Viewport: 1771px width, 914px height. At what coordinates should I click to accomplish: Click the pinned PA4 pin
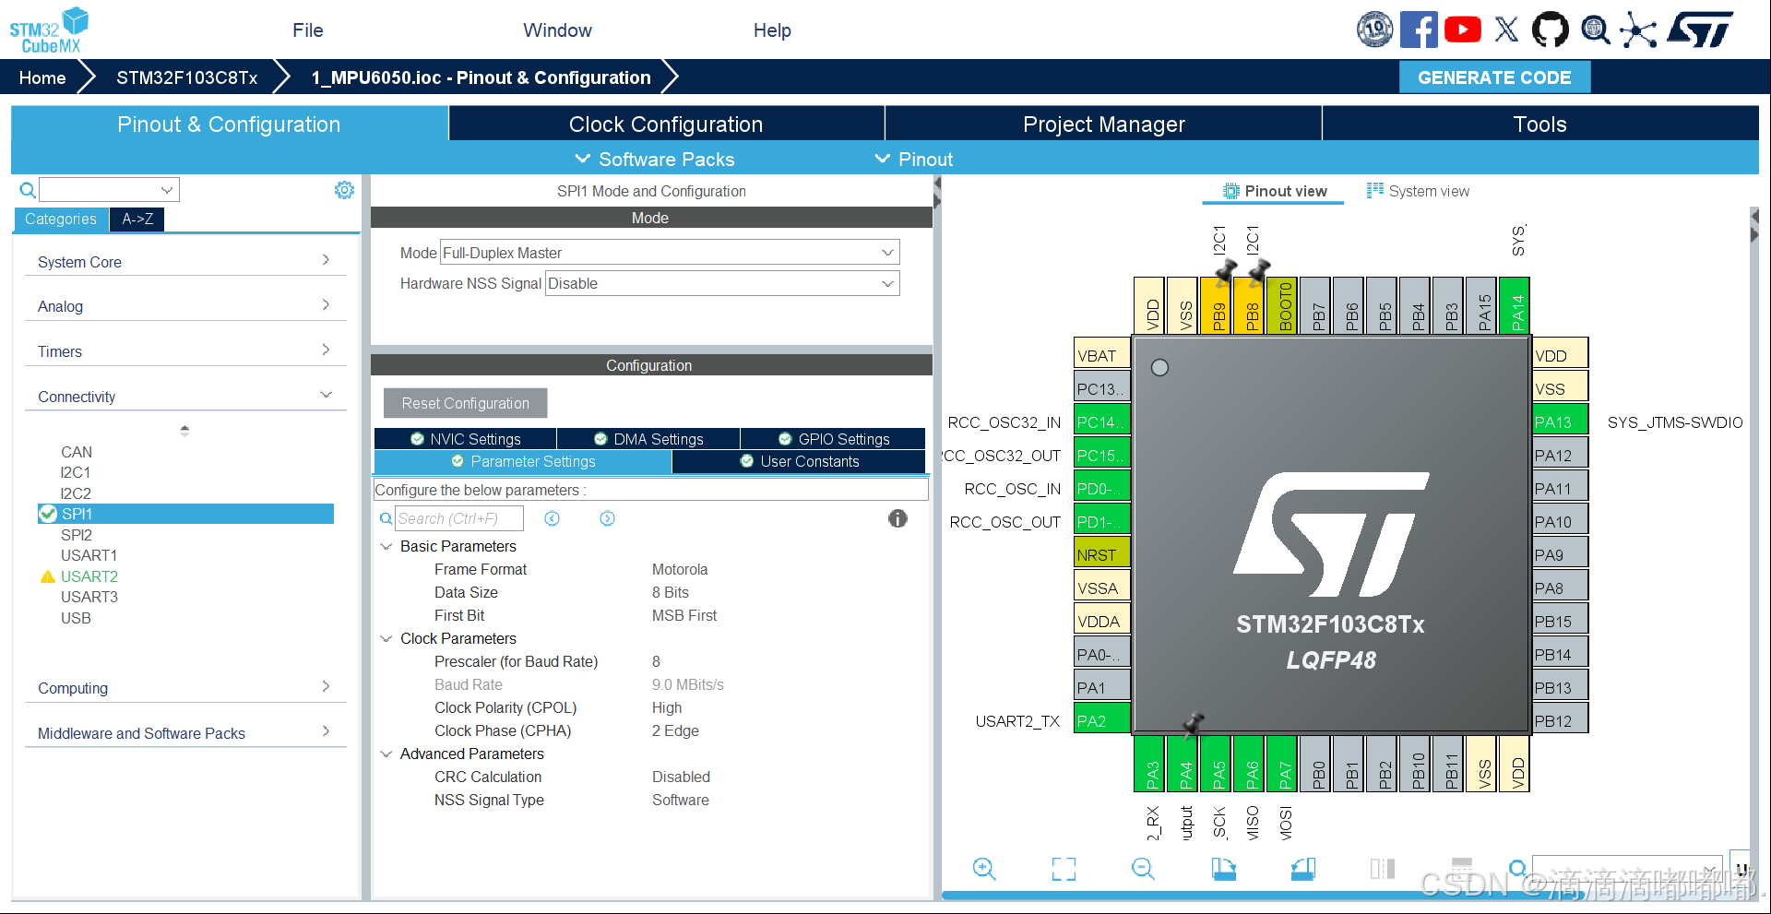point(1184,764)
